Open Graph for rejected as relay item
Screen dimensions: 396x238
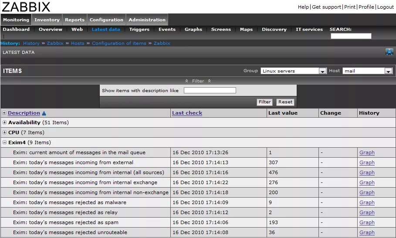tap(367, 212)
